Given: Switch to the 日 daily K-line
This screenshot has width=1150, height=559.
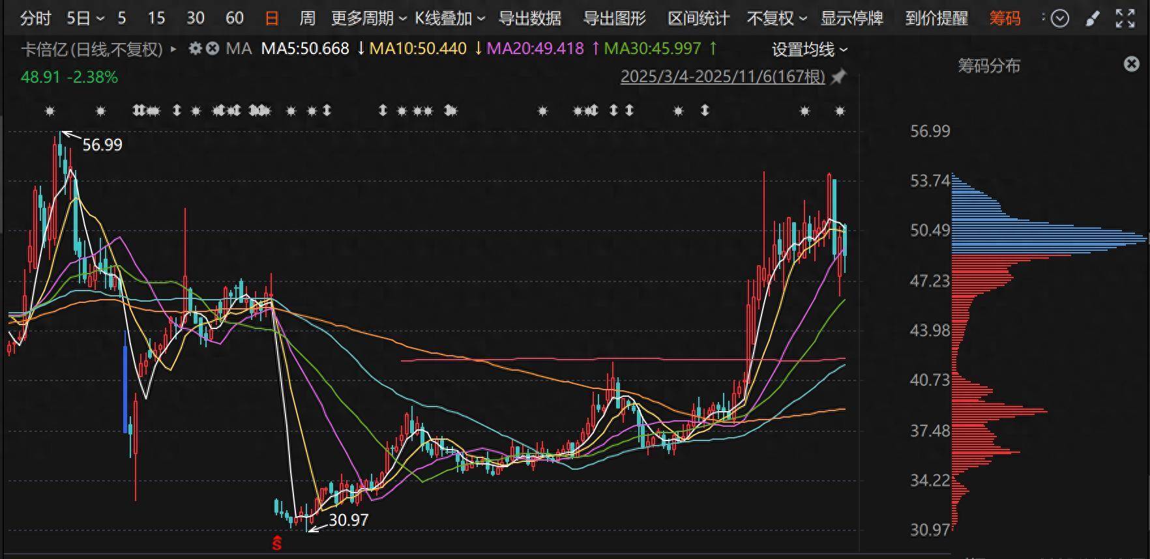Looking at the screenshot, I should tap(272, 18).
